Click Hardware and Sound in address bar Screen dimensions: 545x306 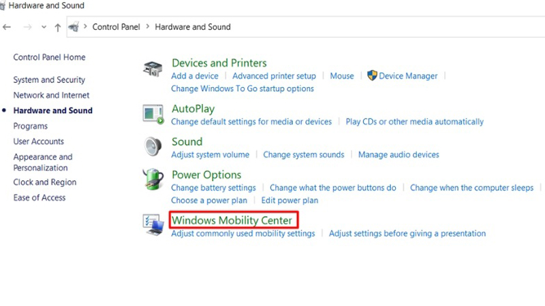[x=193, y=27]
